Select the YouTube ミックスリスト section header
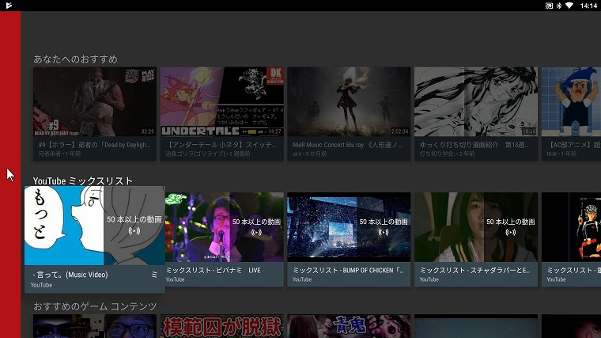 click(x=83, y=180)
